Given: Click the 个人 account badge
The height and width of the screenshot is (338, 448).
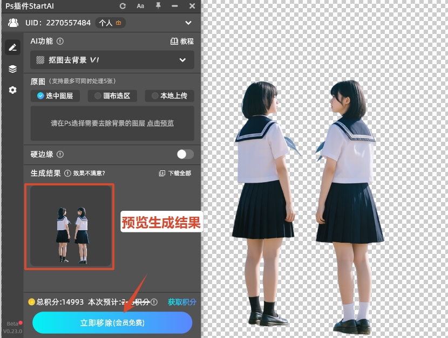Looking at the screenshot, I should pyautogui.click(x=110, y=23).
